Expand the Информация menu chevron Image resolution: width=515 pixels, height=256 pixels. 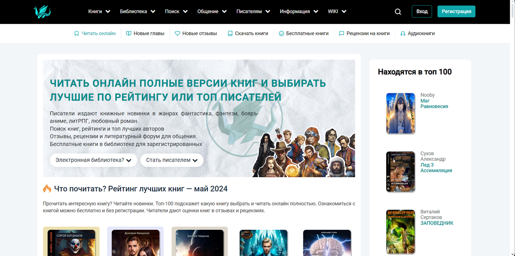tap(315, 12)
